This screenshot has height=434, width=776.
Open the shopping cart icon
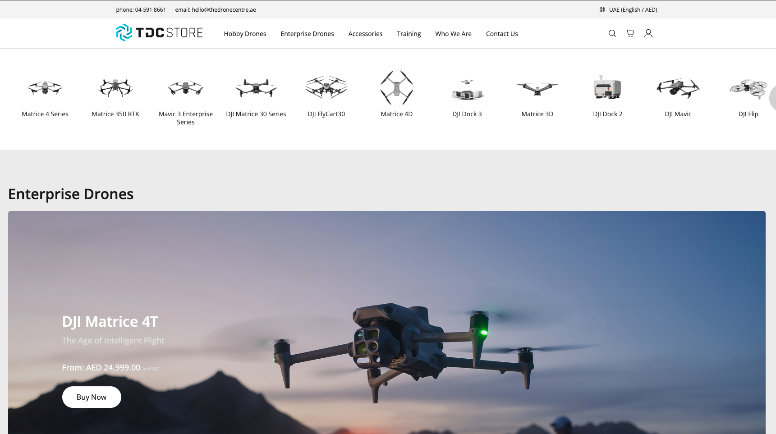(x=630, y=33)
